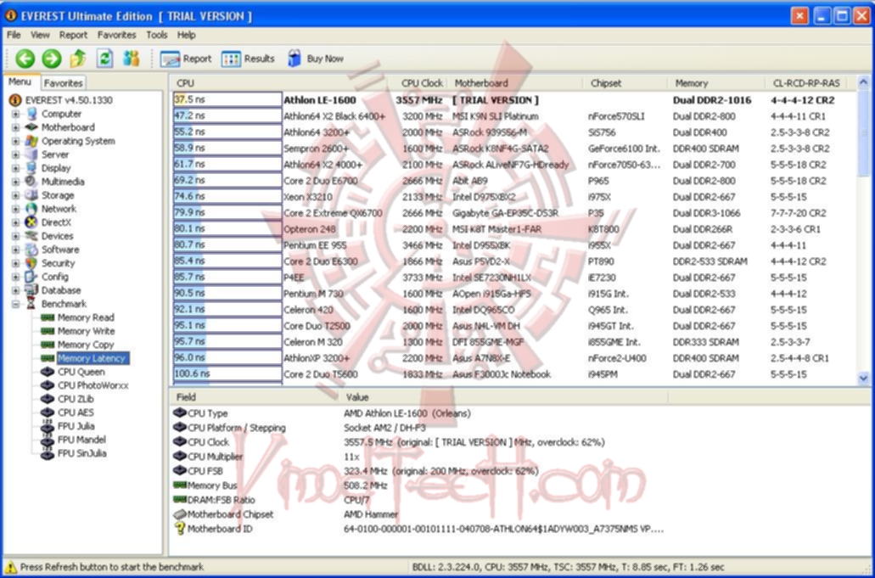Click the 100.6 ns latency bar
875x578 pixels.
click(227, 373)
